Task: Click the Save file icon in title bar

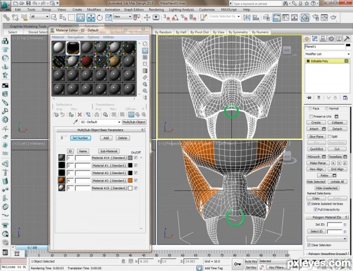Action: (28, 3)
